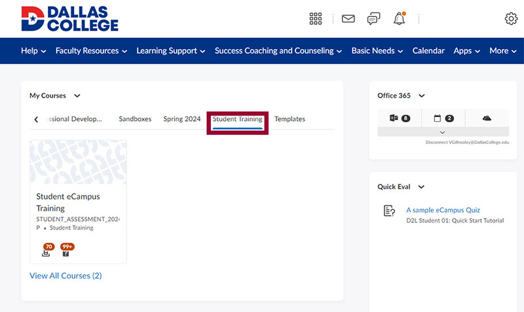Screen dimensions: 524x312
Task: Expand the Apps menu
Action: pos(466,51)
